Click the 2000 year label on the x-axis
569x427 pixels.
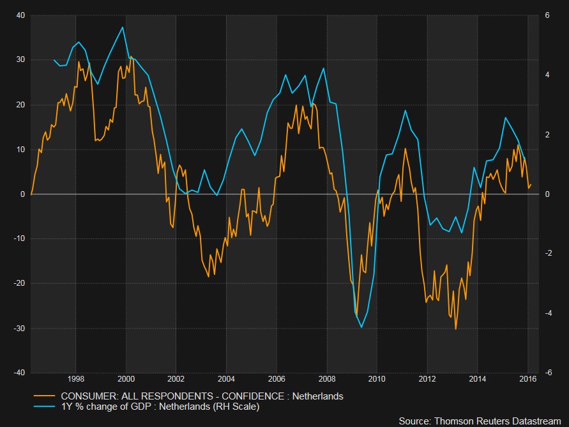pos(126,378)
